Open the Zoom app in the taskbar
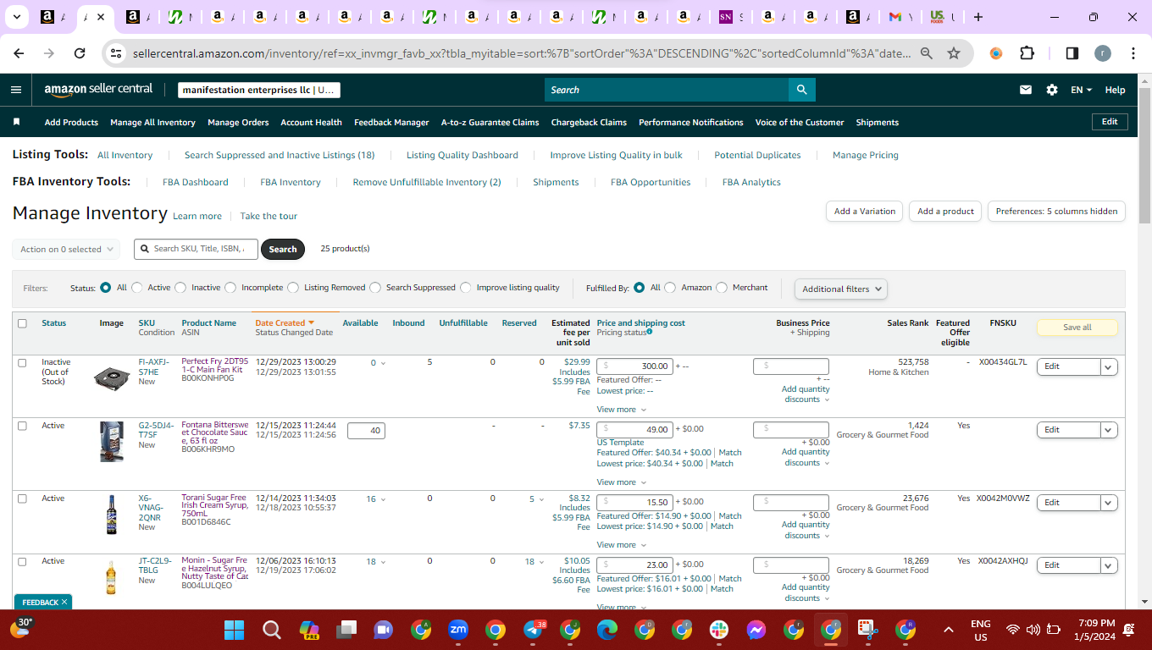Image resolution: width=1152 pixels, height=650 pixels. pyautogui.click(x=458, y=630)
